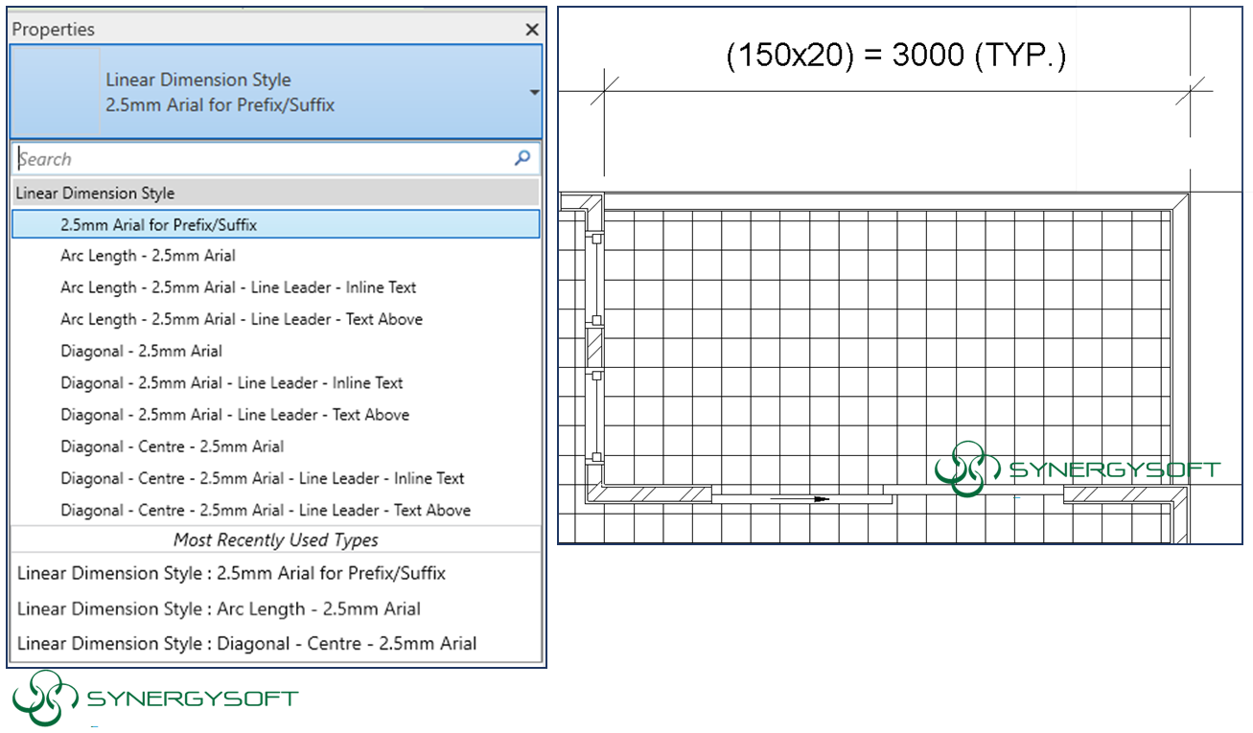
Task: Select the (150x20) = 3000 dimension text
Action: 895,56
